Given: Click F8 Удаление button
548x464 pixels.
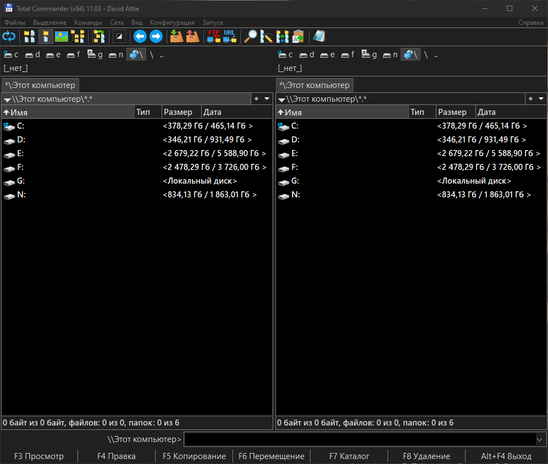Looking at the screenshot, I should point(427,456).
